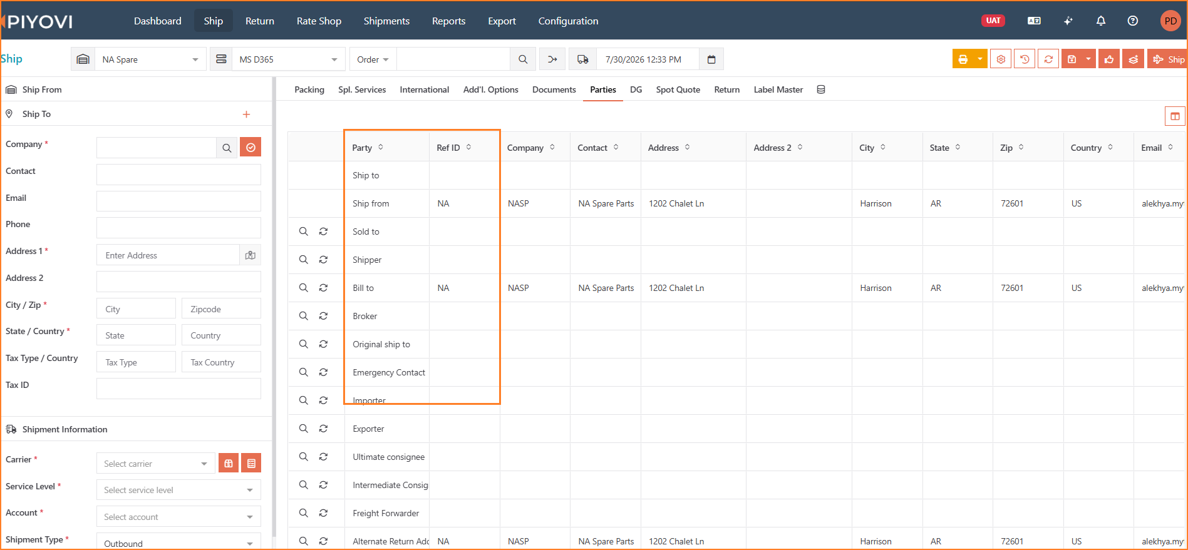This screenshot has height=550, width=1188.
Task: Open the Configuration menu
Action: [569, 21]
